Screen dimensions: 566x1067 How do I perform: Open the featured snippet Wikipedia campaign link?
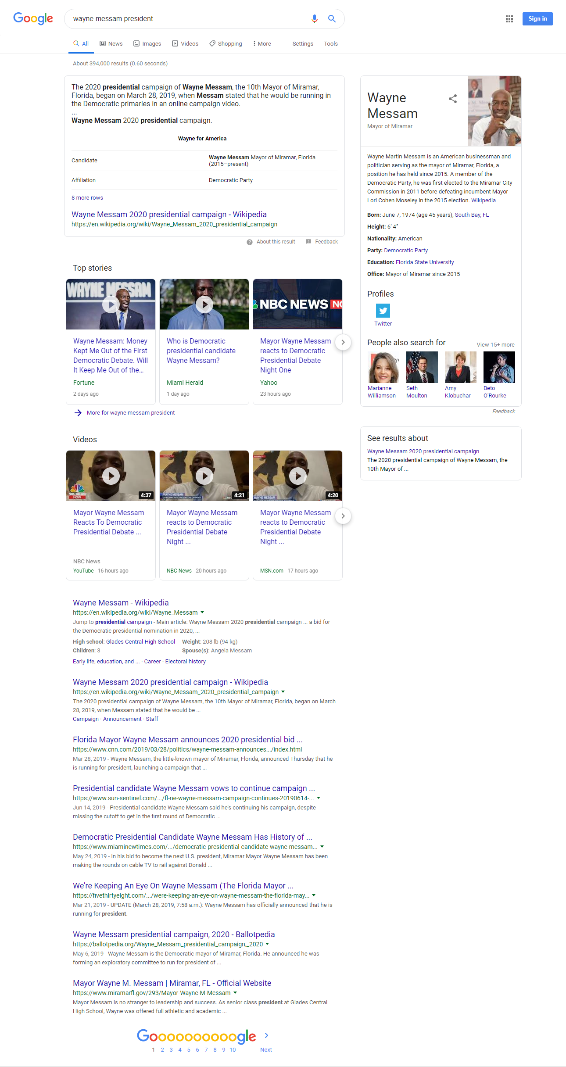pos(169,215)
